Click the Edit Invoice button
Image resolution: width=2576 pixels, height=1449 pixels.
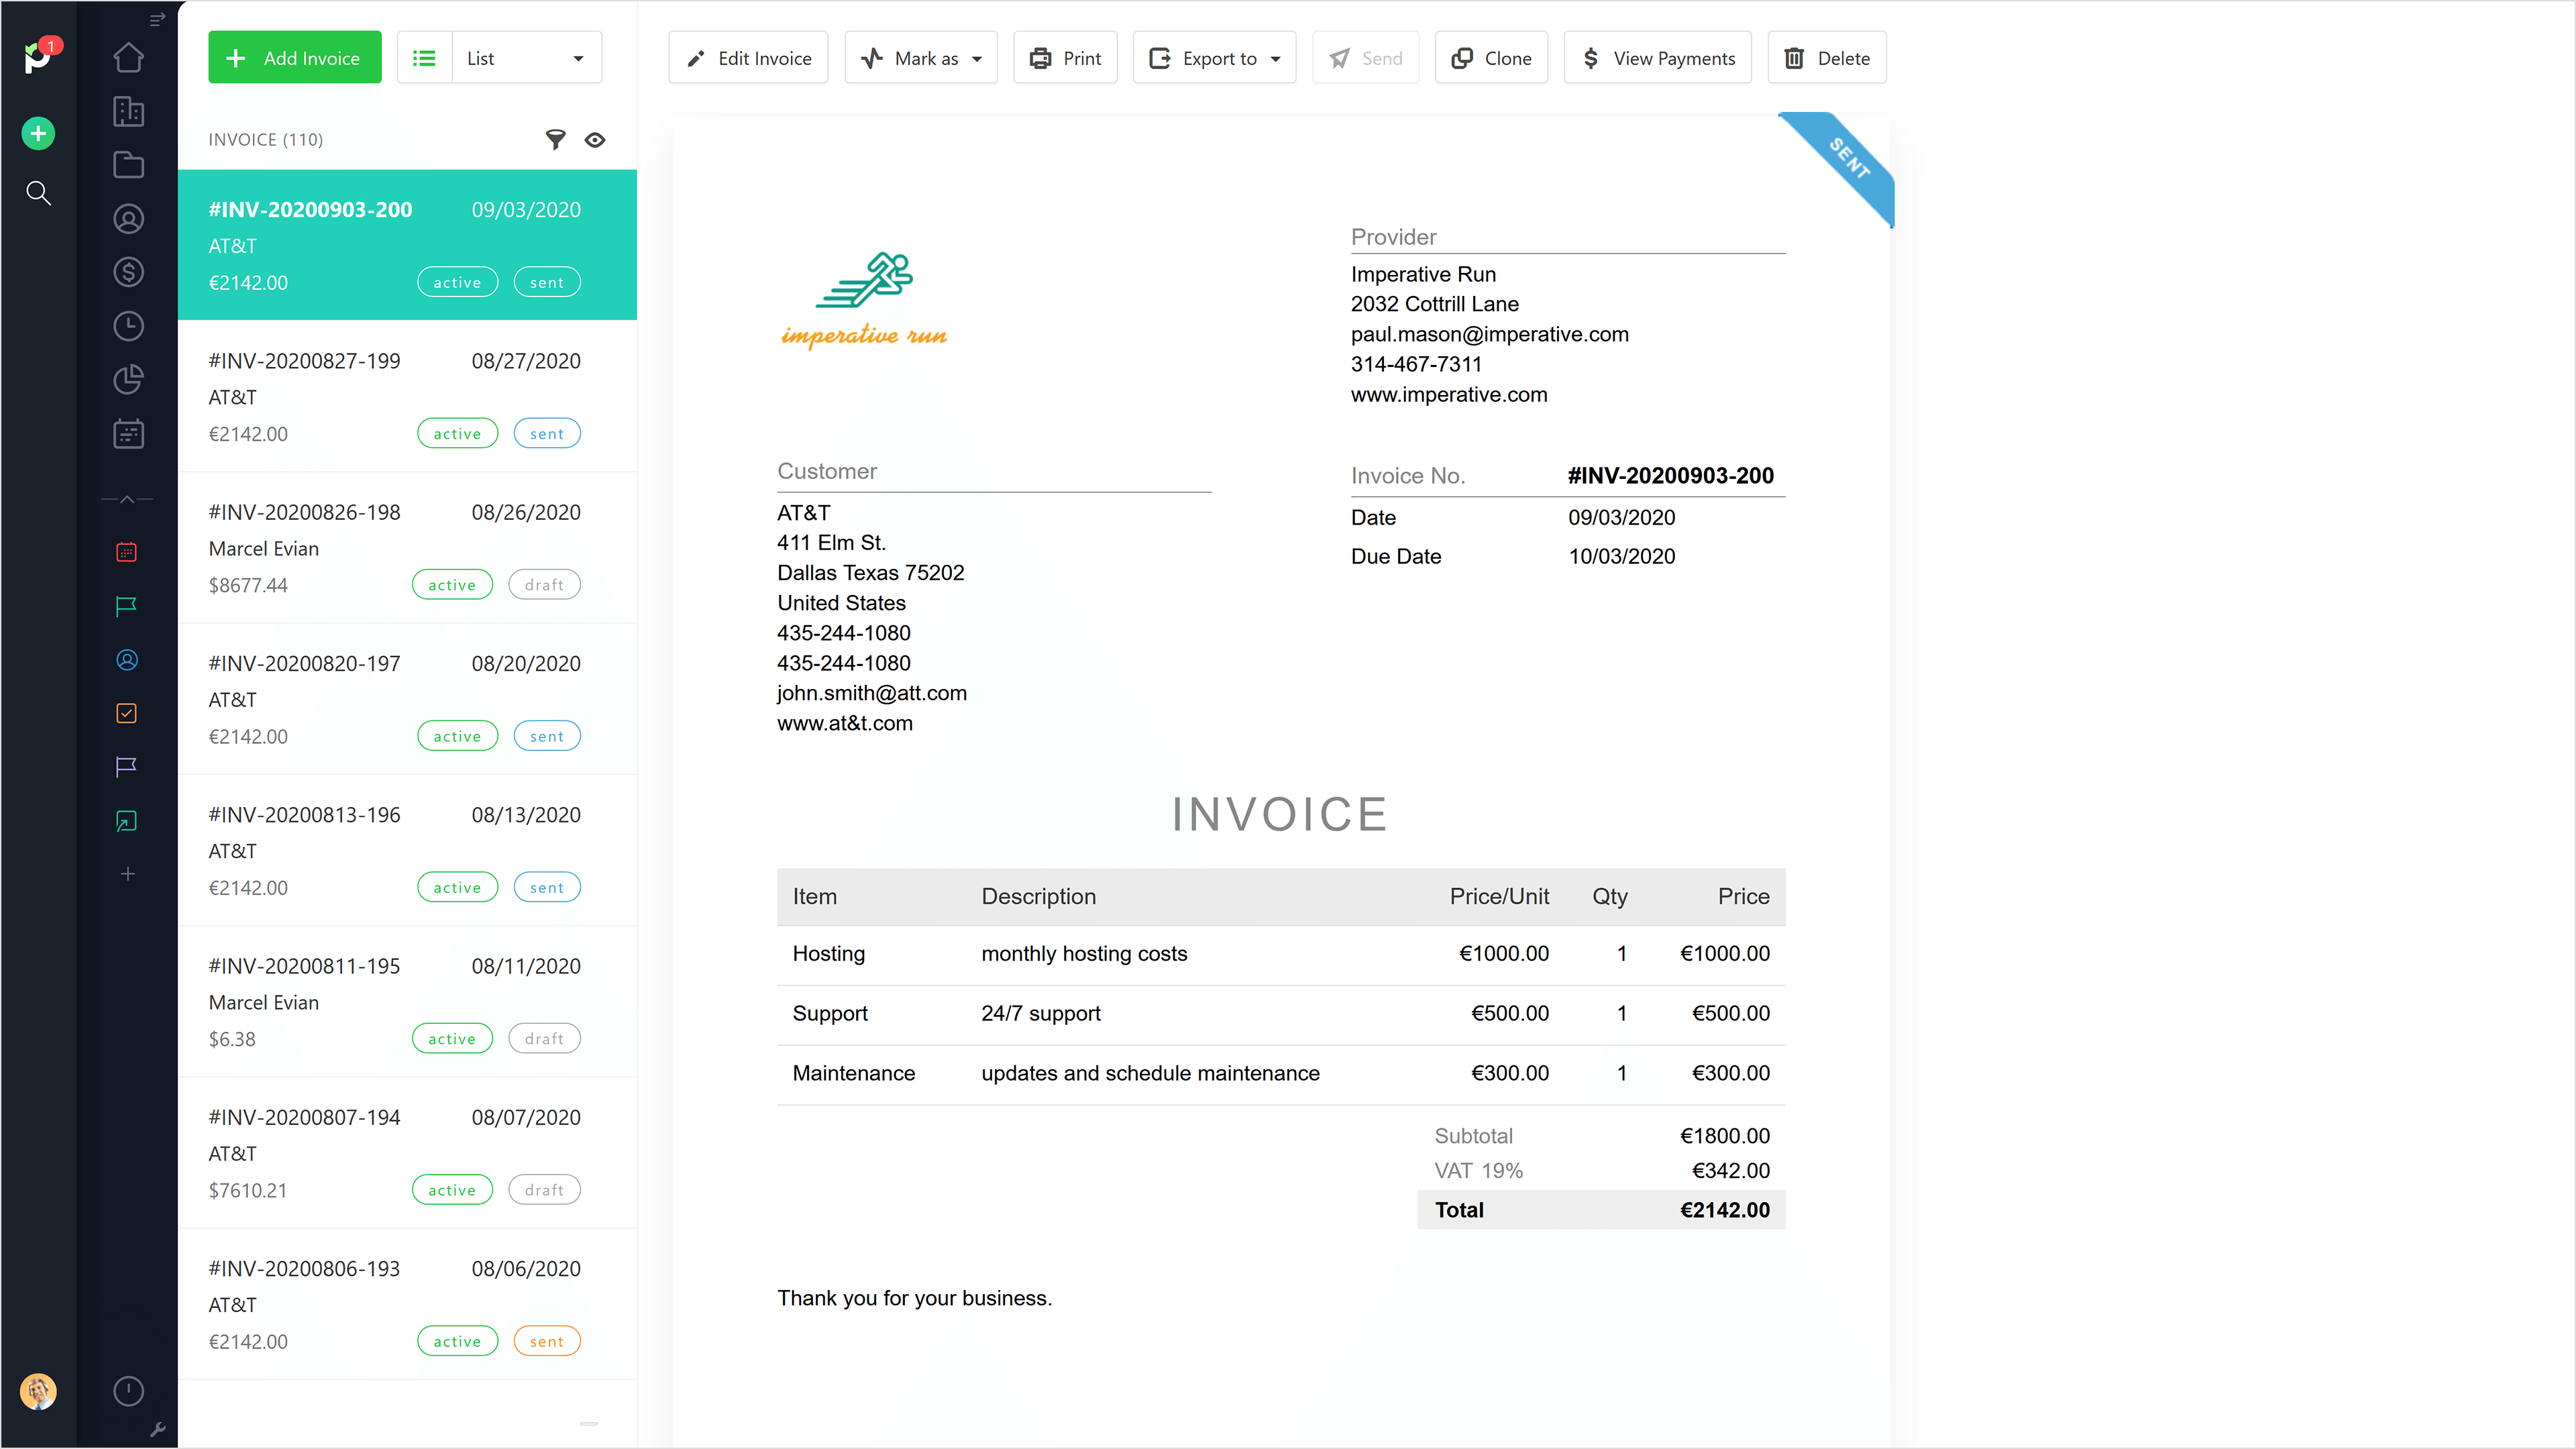[748, 58]
